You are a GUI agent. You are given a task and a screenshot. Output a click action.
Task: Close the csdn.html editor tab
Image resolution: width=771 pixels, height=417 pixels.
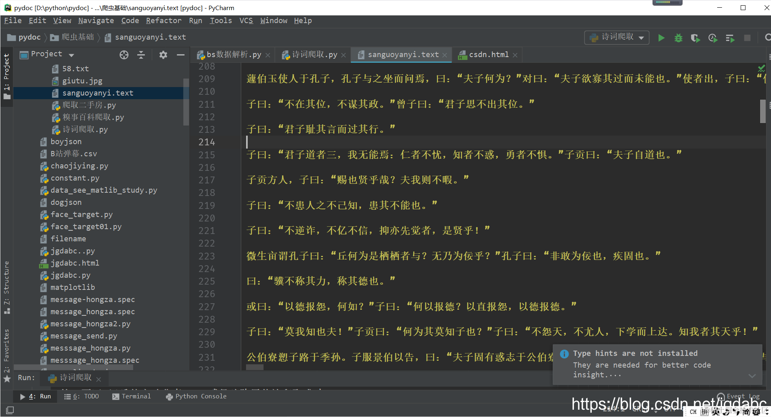point(515,55)
